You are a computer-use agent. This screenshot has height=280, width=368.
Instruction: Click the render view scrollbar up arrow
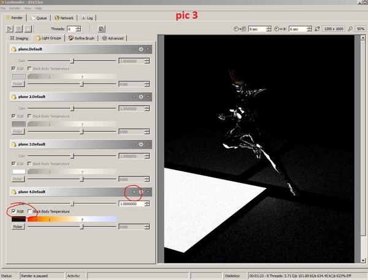click(x=363, y=37)
